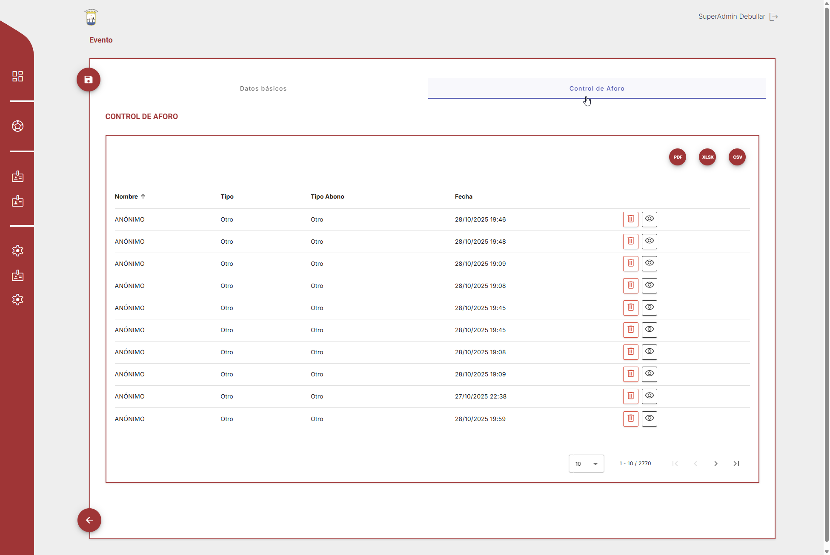This screenshot has width=830, height=555.
Task: Go to the next page of results
Action: [716, 464]
